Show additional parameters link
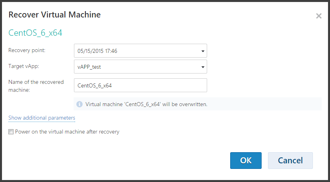The width and height of the screenshot is (330, 182). tap(42, 118)
